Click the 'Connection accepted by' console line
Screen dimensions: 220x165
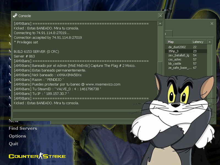click(48, 38)
